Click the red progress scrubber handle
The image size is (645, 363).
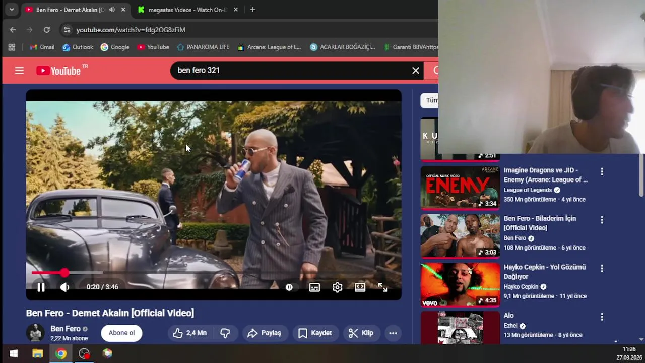coord(64,273)
